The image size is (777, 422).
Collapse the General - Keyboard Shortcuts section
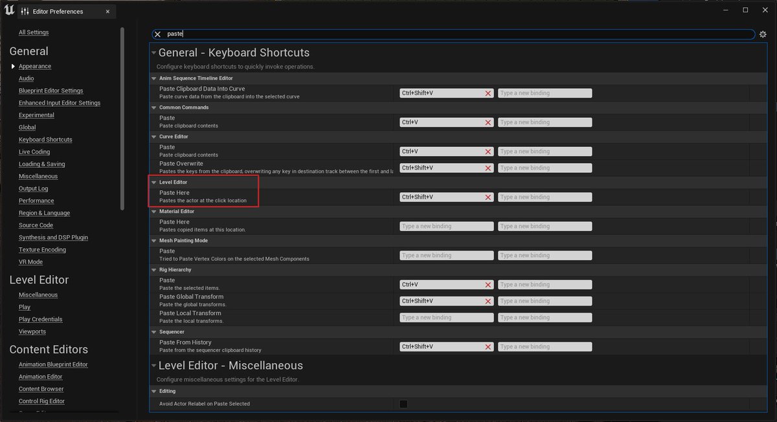click(x=154, y=52)
